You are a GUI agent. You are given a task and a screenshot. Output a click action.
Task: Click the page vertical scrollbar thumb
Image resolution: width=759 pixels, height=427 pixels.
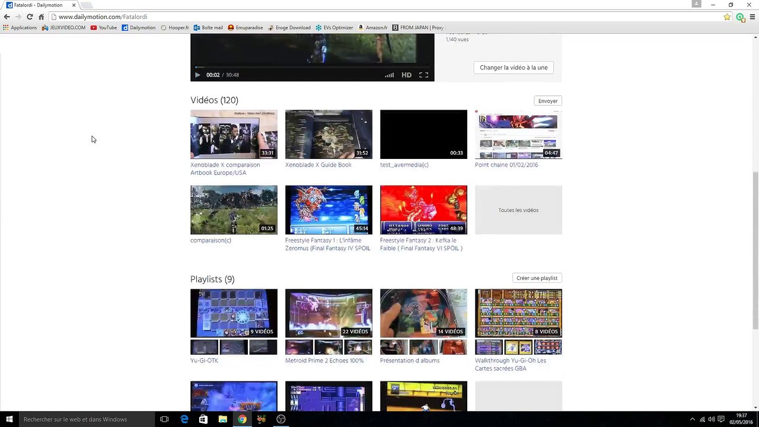coord(755,250)
